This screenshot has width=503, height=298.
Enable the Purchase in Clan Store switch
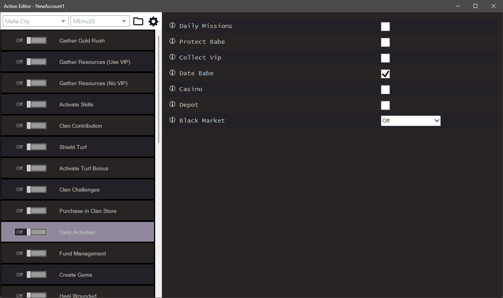[x=37, y=211]
